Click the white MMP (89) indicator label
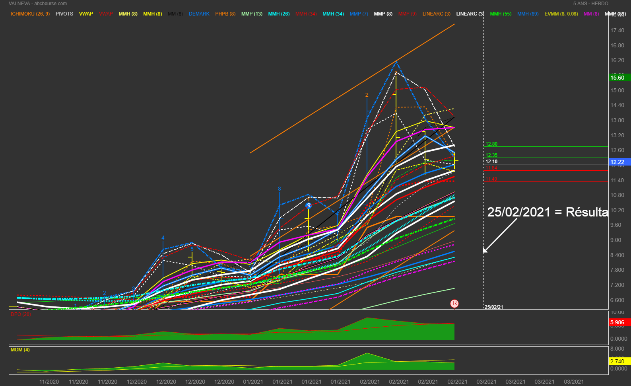The width and height of the screenshot is (631, 386). pos(615,14)
